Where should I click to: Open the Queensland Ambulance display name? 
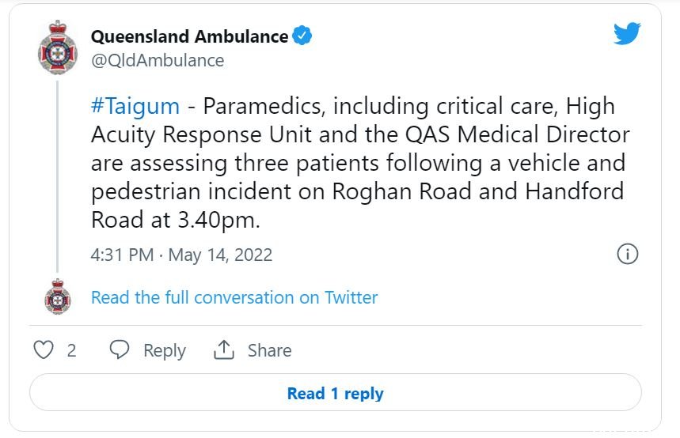[189, 36]
